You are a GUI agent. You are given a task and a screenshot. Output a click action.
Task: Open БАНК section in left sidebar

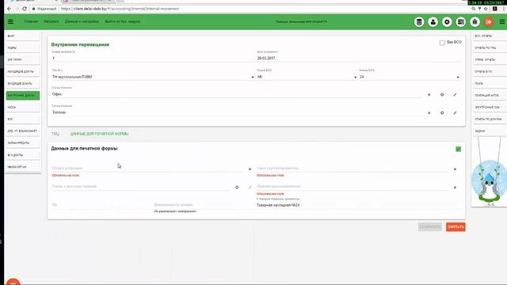pyautogui.click(x=23, y=36)
